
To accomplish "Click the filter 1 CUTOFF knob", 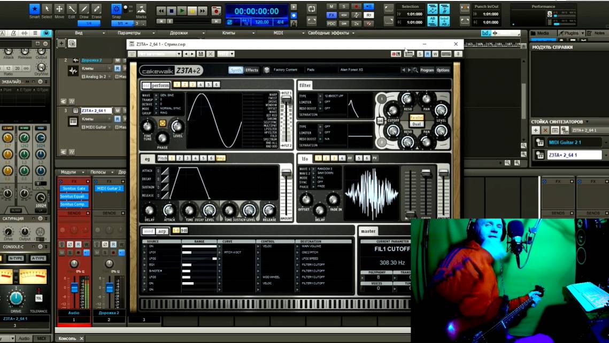I will pos(392,111).
